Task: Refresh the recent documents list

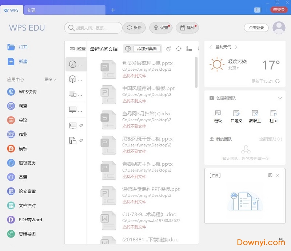Action: coord(179,49)
